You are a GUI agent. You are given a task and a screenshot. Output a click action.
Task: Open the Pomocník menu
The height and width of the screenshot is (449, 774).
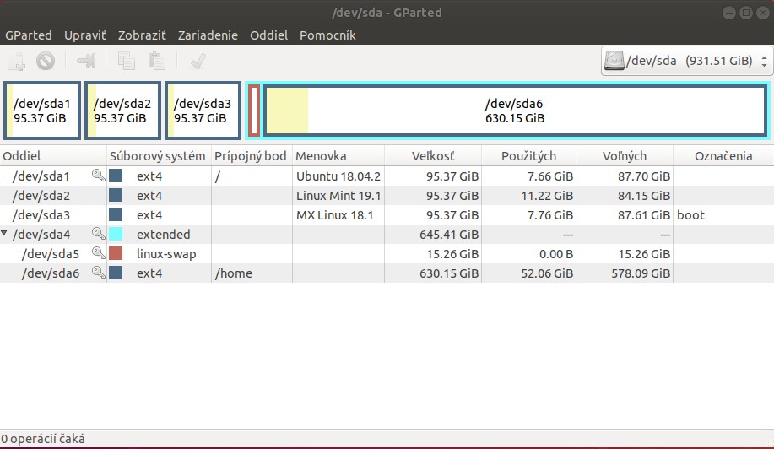327,35
